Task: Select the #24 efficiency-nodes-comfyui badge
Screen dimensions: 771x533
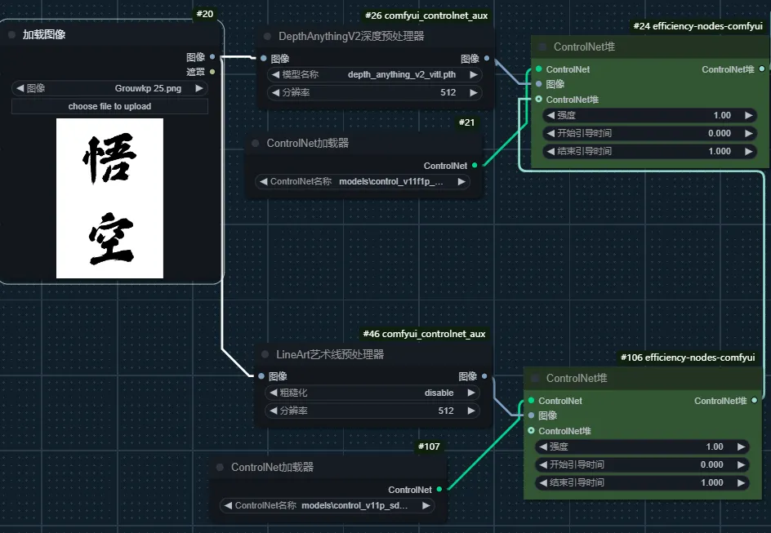Action: (697, 26)
